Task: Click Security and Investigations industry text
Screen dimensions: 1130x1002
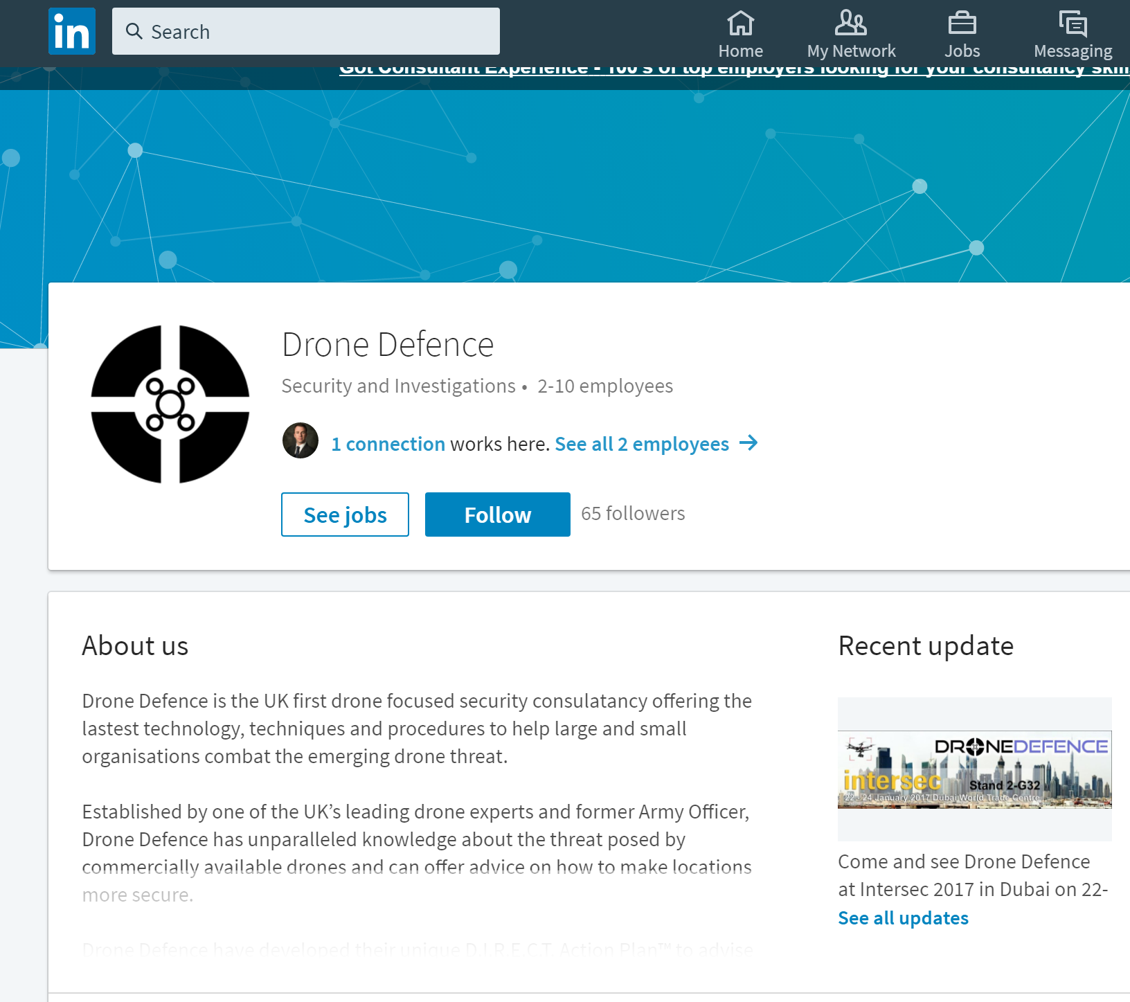Action: (x=398, y=386)
